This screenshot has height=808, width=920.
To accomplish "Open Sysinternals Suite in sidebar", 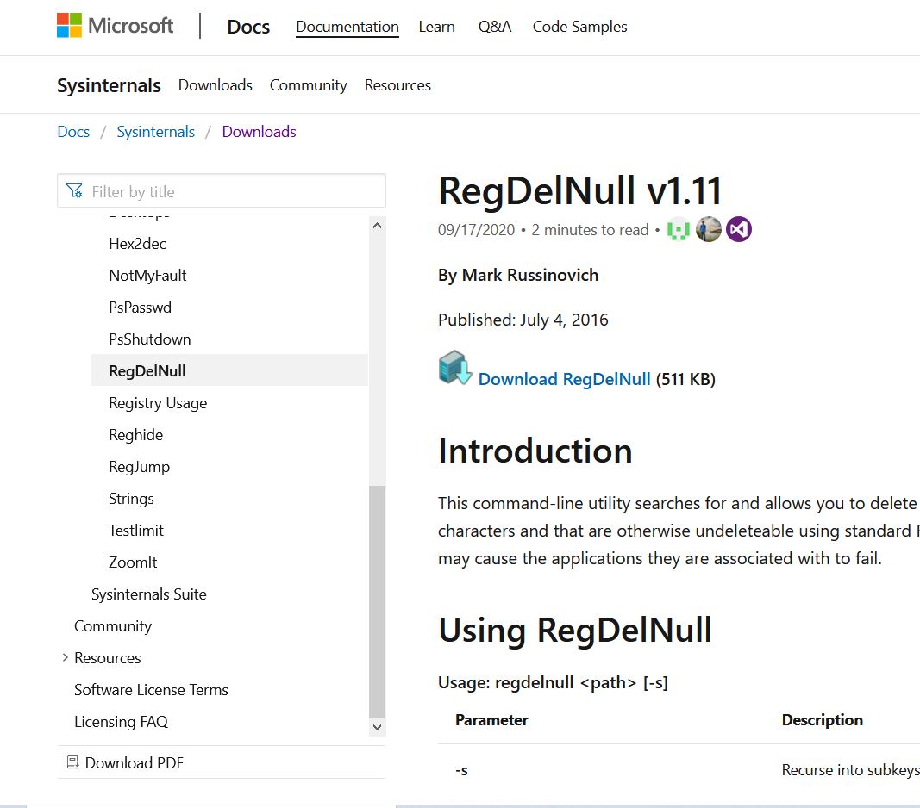I will click(149, 594).
